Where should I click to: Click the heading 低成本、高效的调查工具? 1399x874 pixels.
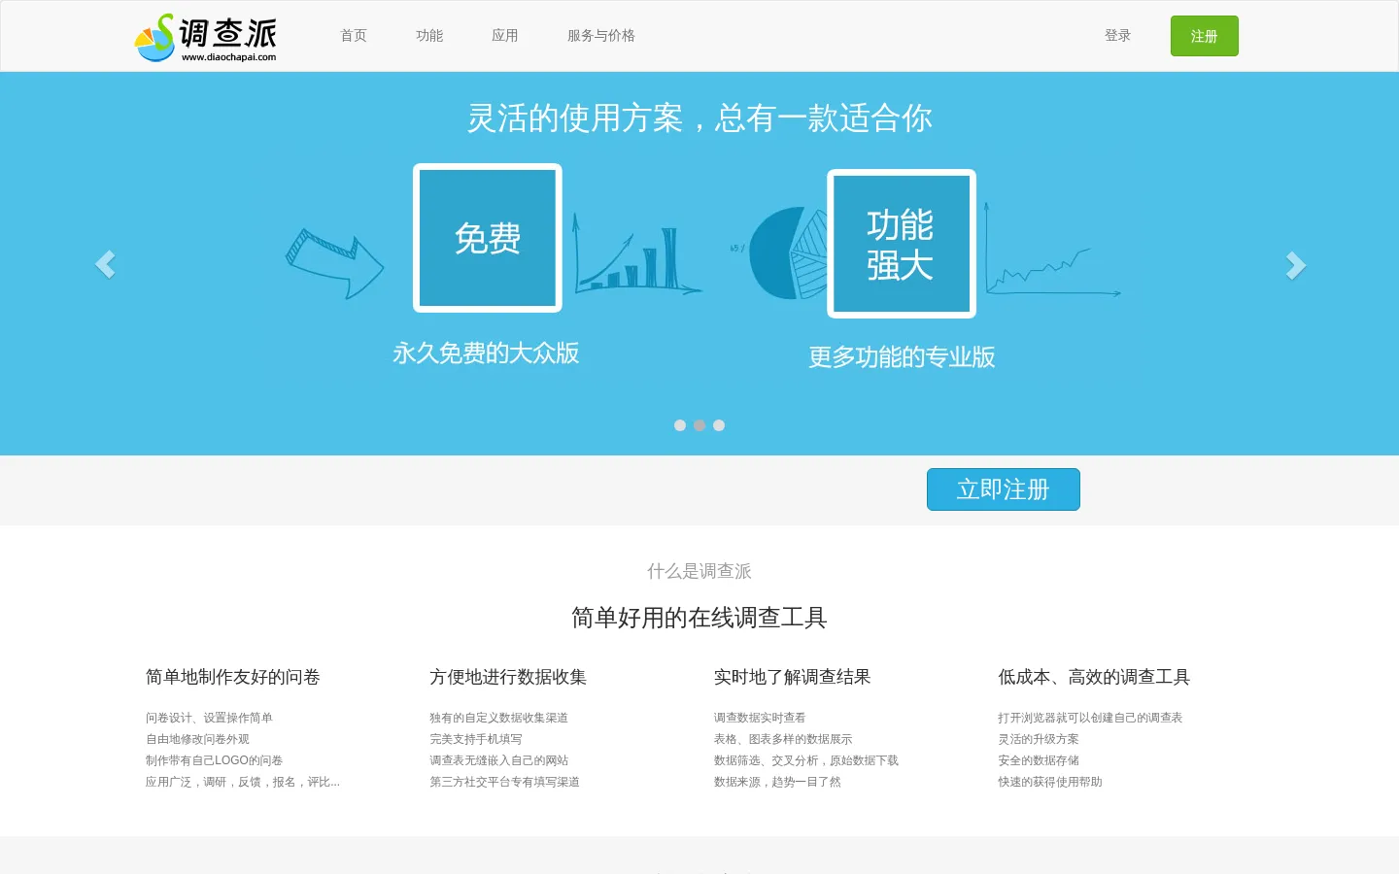pos(1094,677)
